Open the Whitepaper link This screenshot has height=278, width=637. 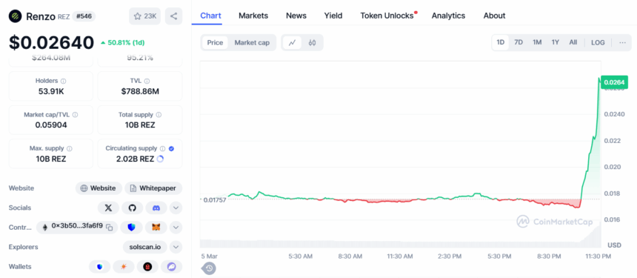153,188
